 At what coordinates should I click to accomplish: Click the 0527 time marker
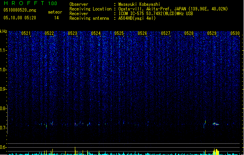coord(166,33)
